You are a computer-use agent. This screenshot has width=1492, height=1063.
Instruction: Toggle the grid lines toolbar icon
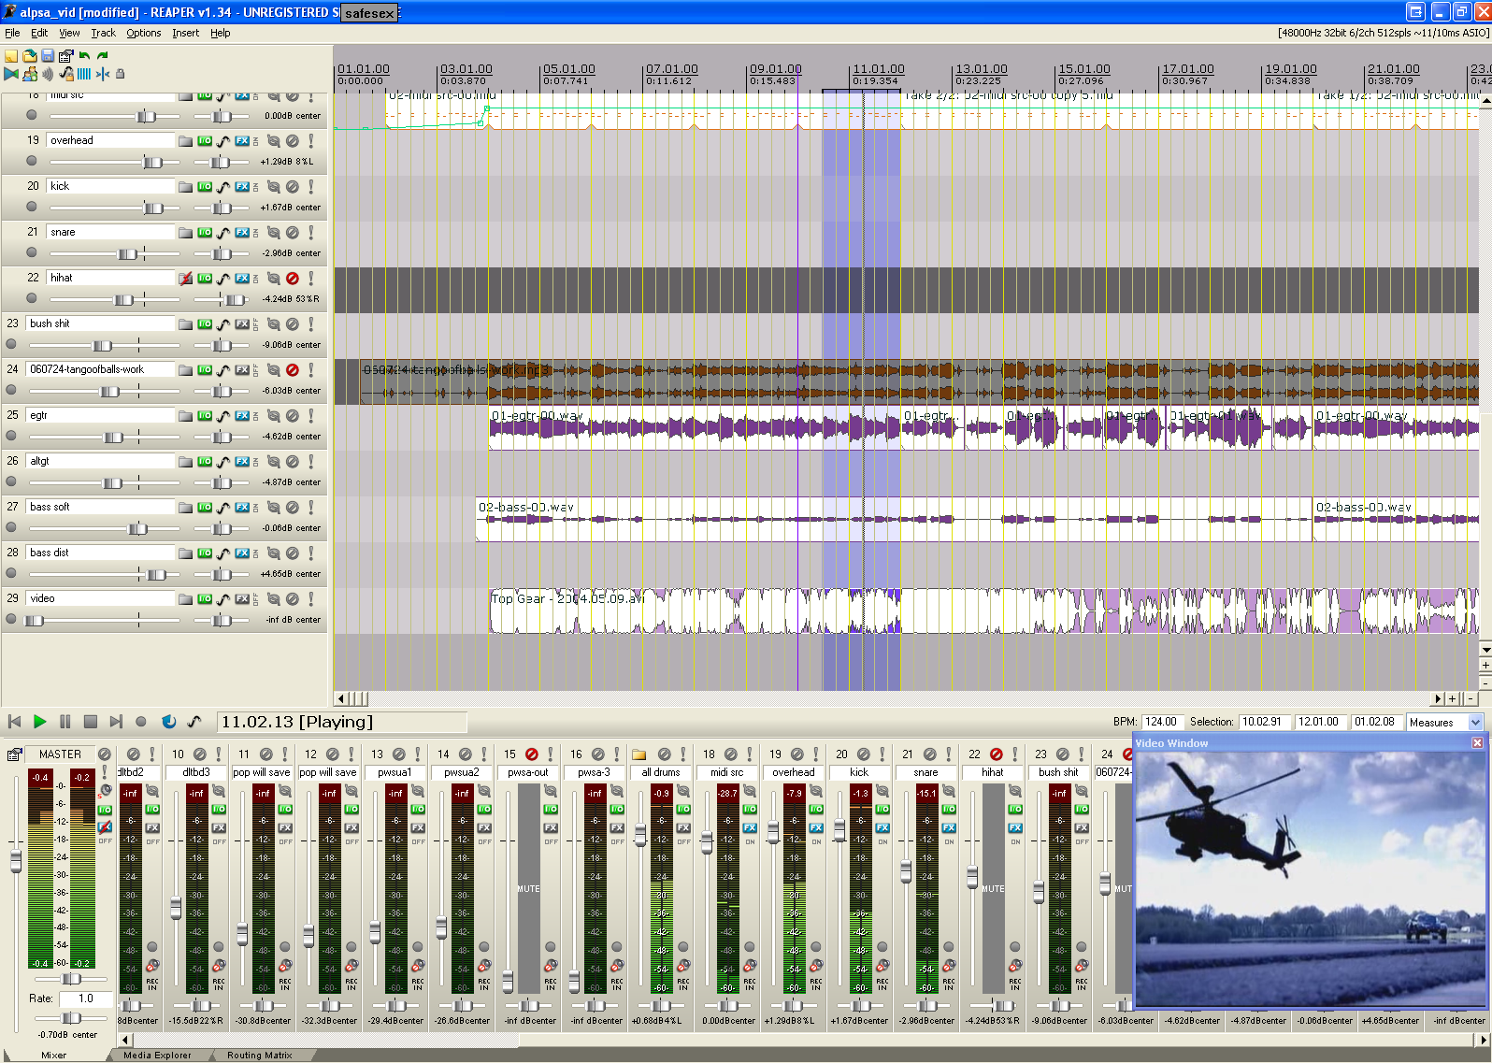point(84,74)
